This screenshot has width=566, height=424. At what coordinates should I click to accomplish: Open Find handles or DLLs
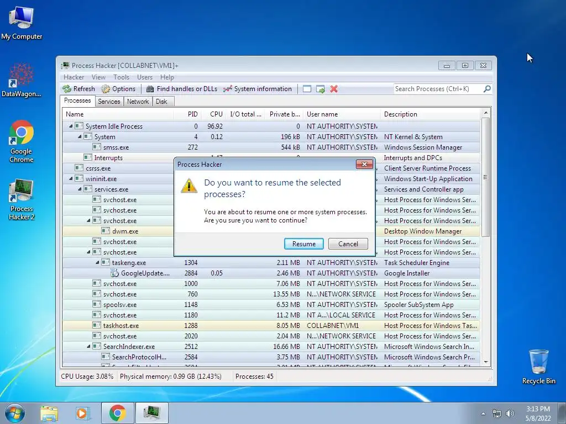(x=181, y=89)
